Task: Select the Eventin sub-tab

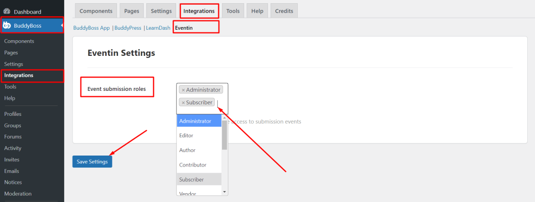Action: click(x=184, y=28)
